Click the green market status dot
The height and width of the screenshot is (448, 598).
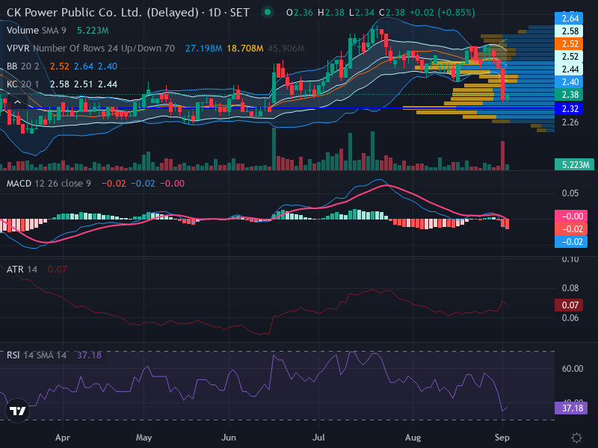[x=268, y=13]
